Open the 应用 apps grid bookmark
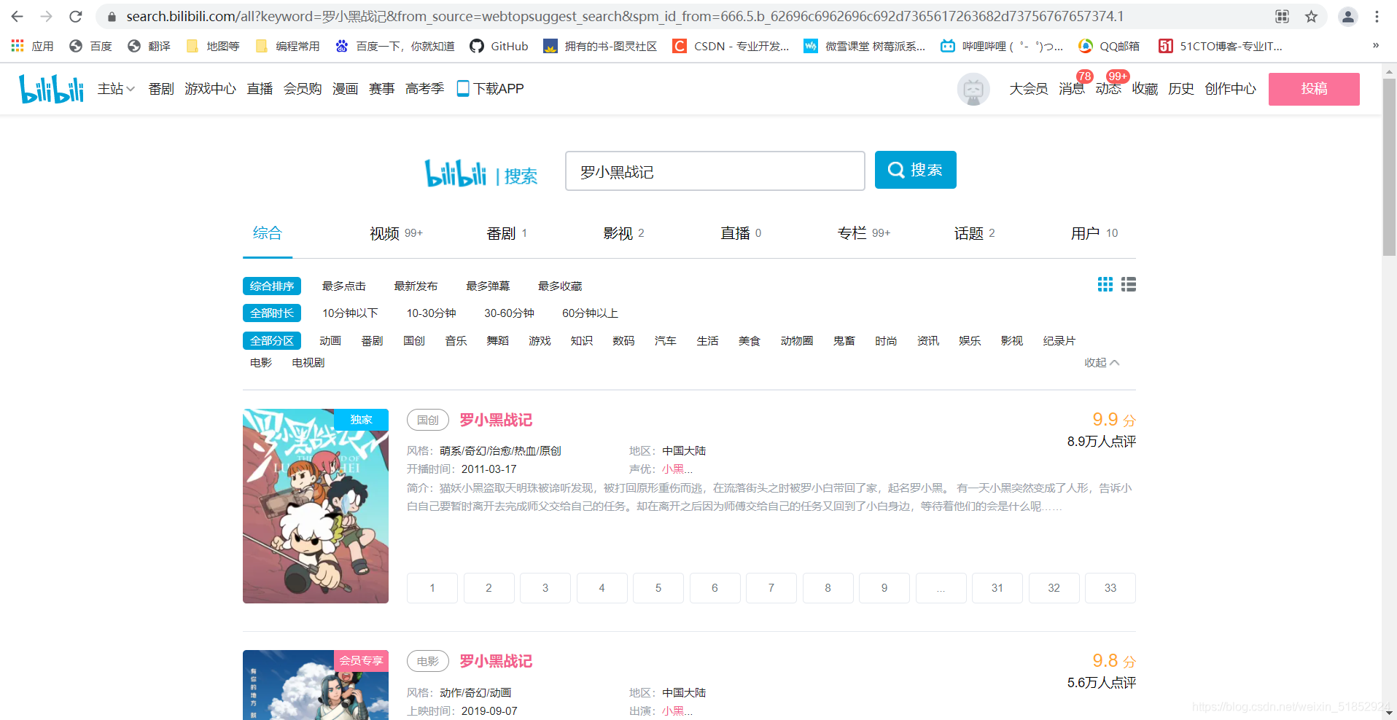 [x=32, y=46]
